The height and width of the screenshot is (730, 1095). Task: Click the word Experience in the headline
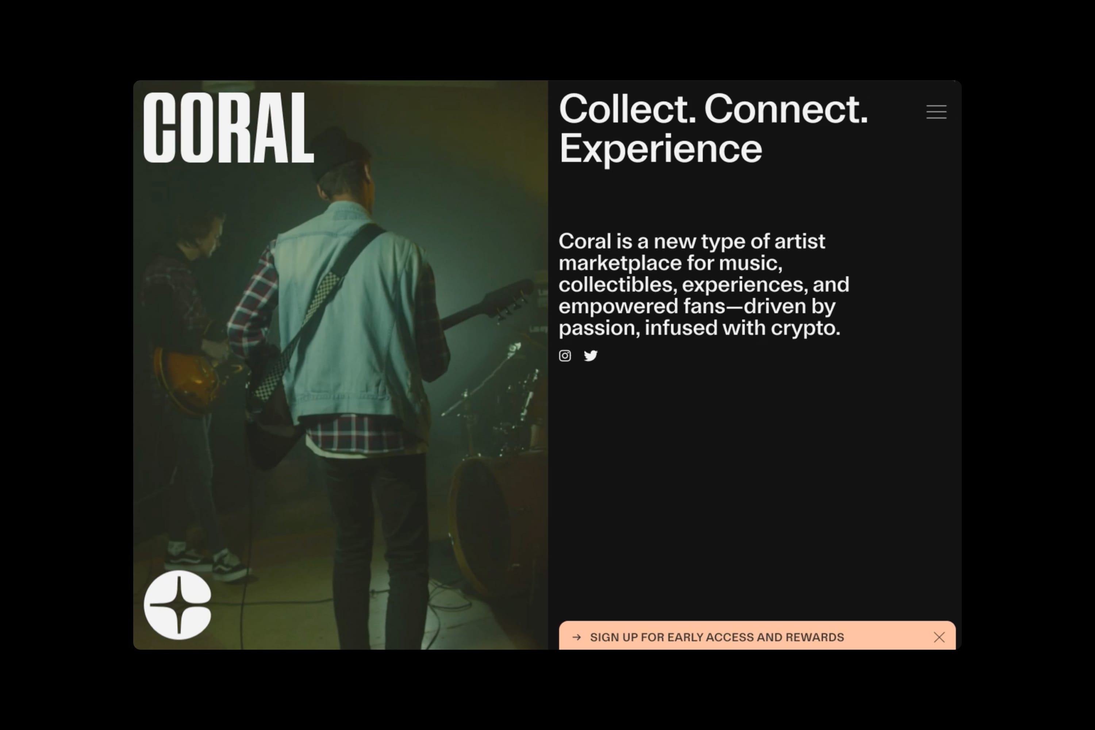tap(660, 149)
